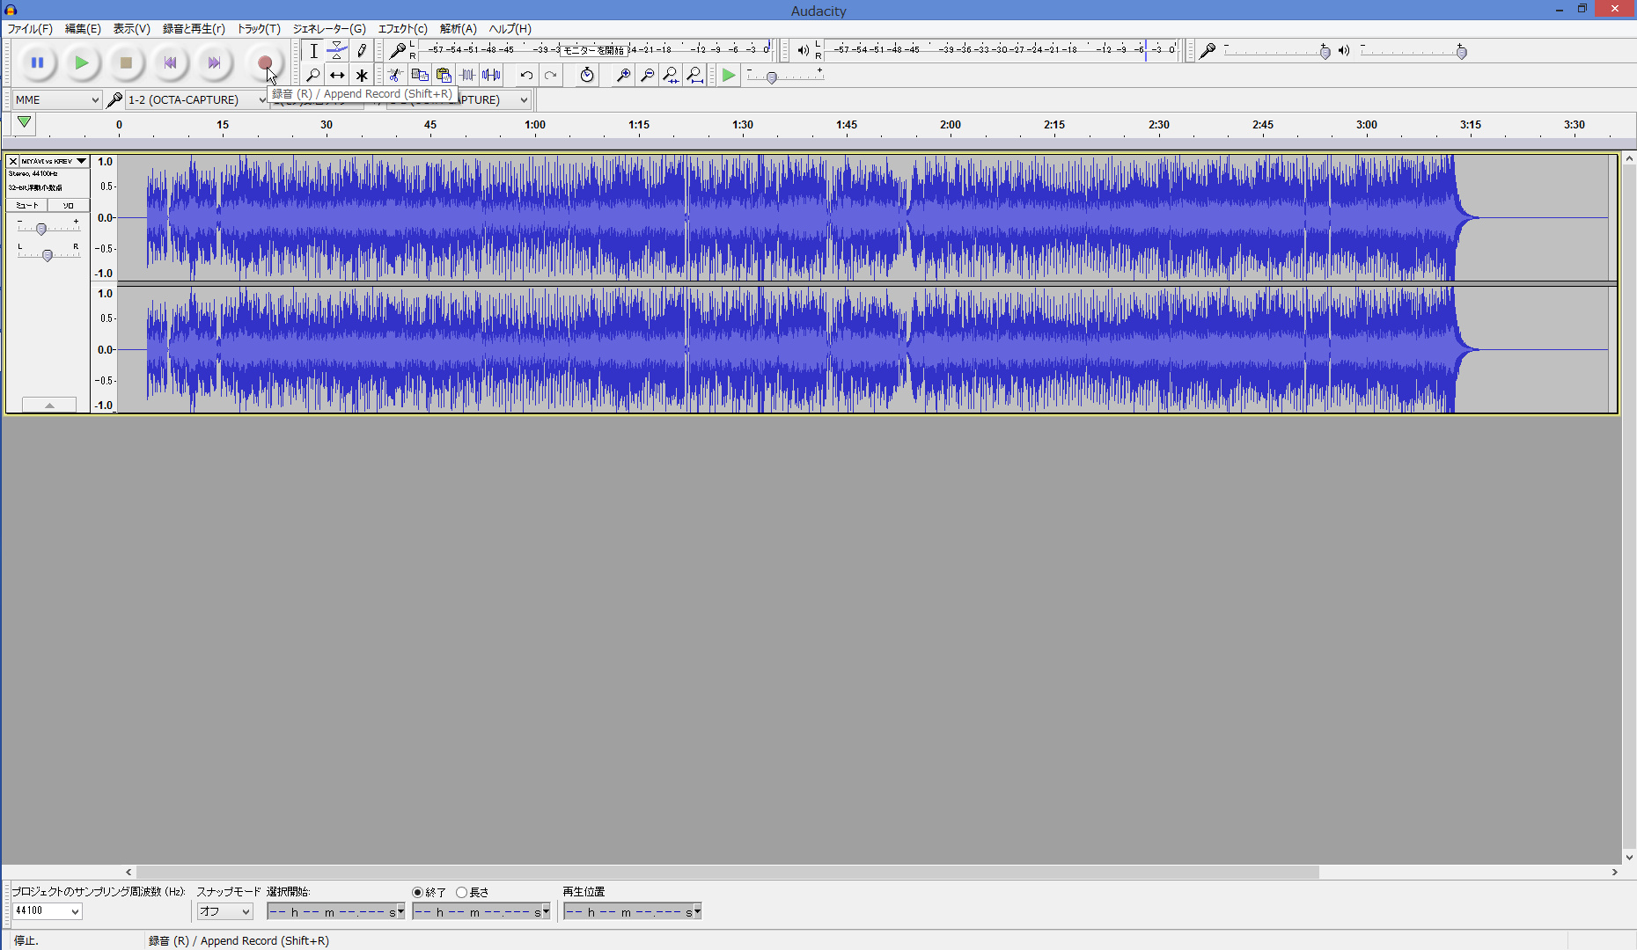Click the Redo arrow icon
The height and width of the screenshot is (950, 1637).
(550, 76)
